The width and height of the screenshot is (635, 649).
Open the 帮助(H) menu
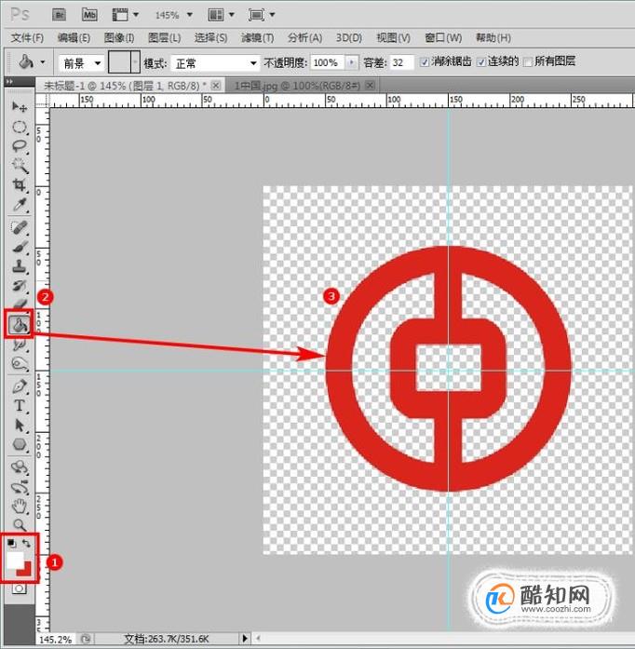493,37
